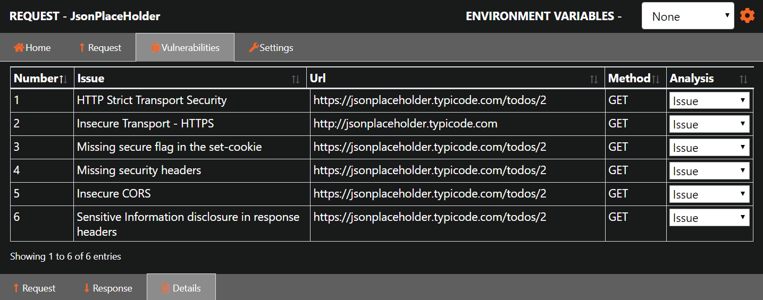
Task: Open the bottom Details tab
Action: click(181, 288)
